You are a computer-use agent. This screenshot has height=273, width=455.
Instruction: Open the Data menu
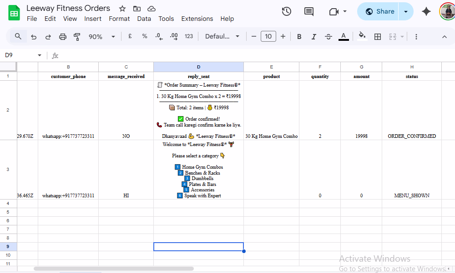pos(144,19)
